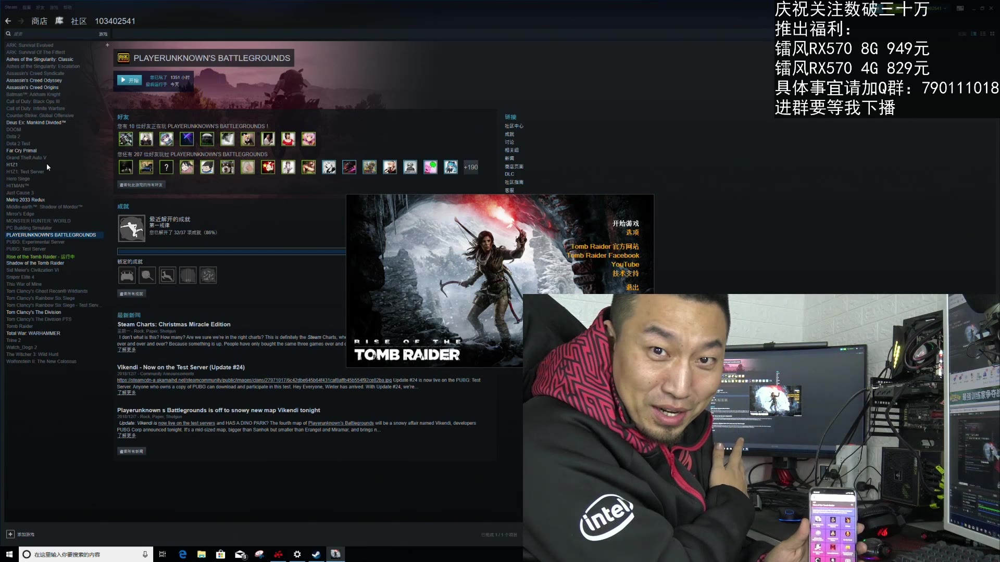Screen dimensions: 1000x562
Task: Select Deus Ex: Mankind Divided entry
Action: pos(36,122)
